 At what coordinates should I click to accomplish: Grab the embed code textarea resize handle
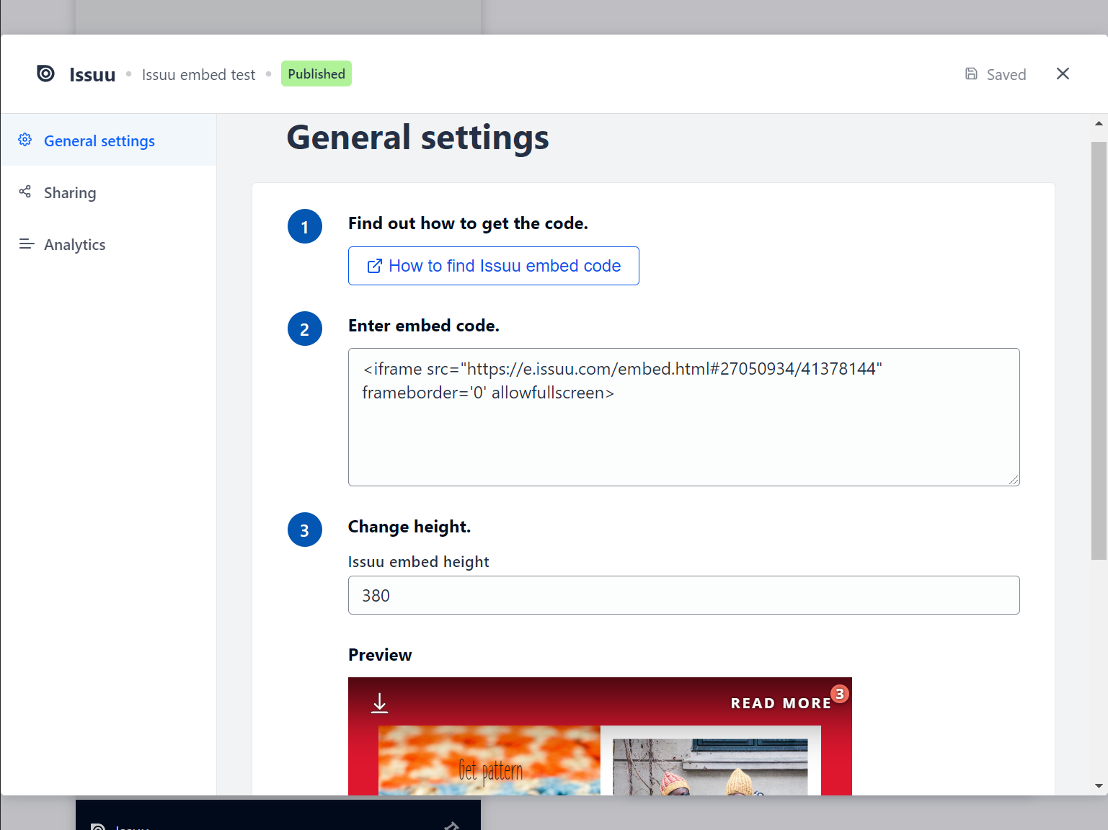point(1014,481)
